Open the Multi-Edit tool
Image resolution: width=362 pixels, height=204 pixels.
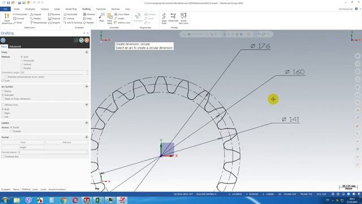tap(173, 18)
